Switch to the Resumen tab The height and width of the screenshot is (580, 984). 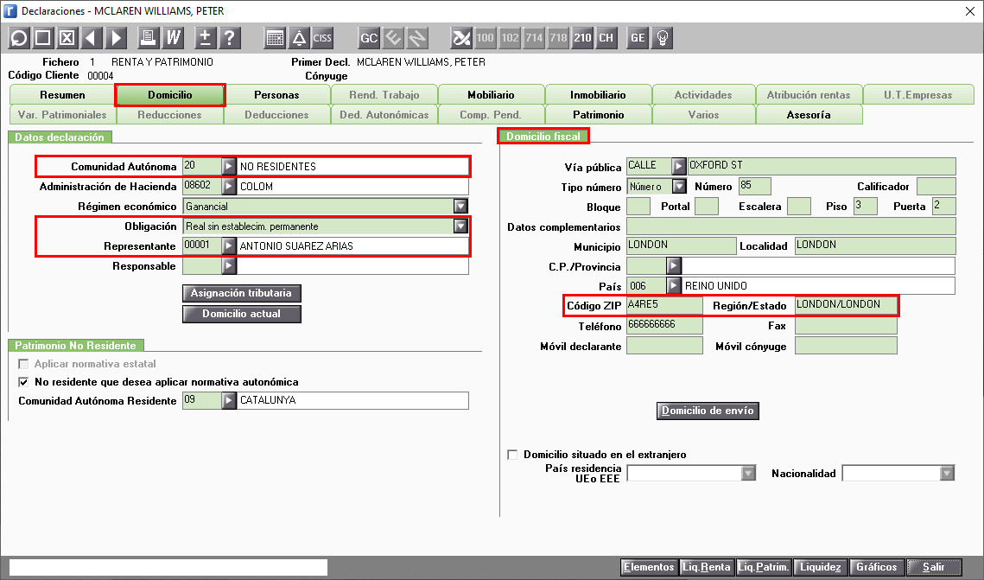(x=62, y=95)
